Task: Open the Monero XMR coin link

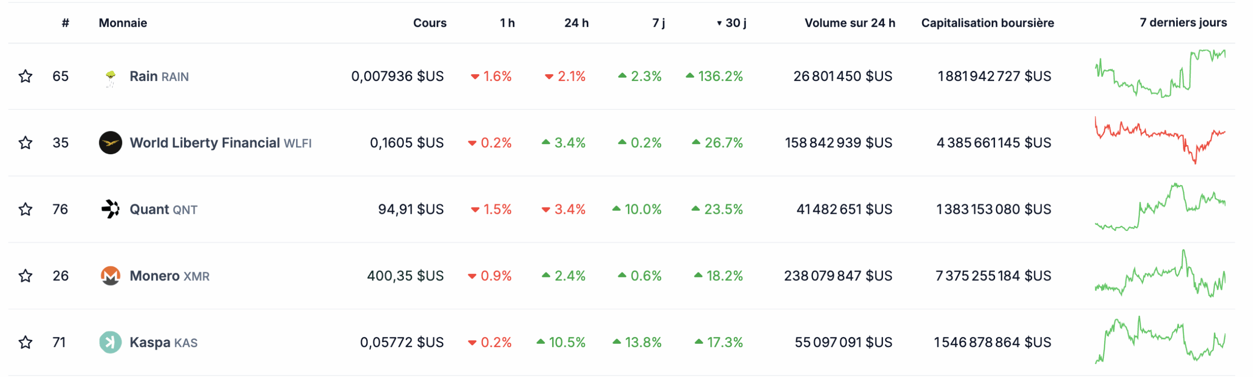Action: pos(169,276)
